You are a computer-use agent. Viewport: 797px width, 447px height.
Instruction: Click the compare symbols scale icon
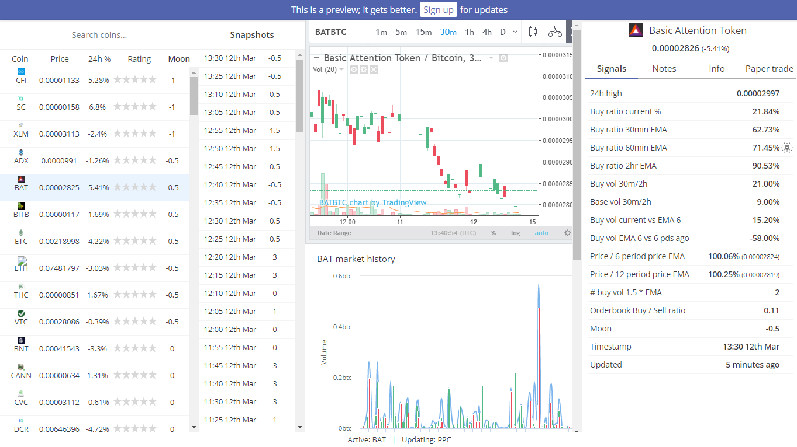555,32
